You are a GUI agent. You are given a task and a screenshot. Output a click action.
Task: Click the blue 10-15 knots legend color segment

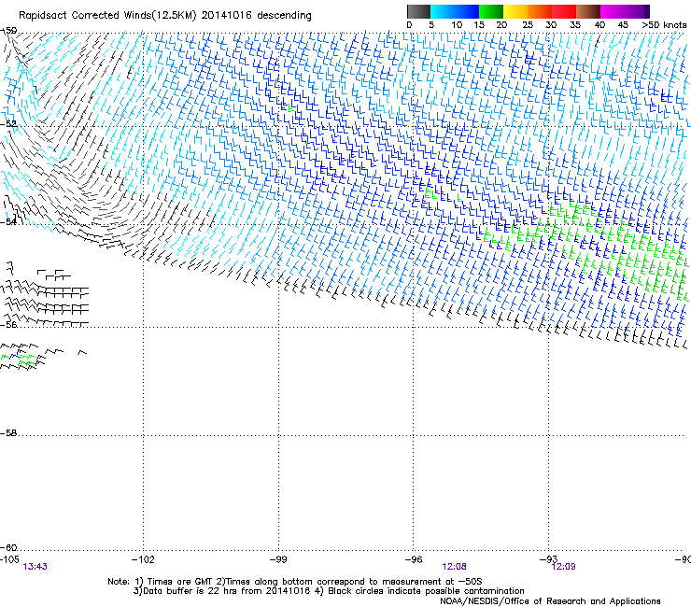(x=467, y=11)
